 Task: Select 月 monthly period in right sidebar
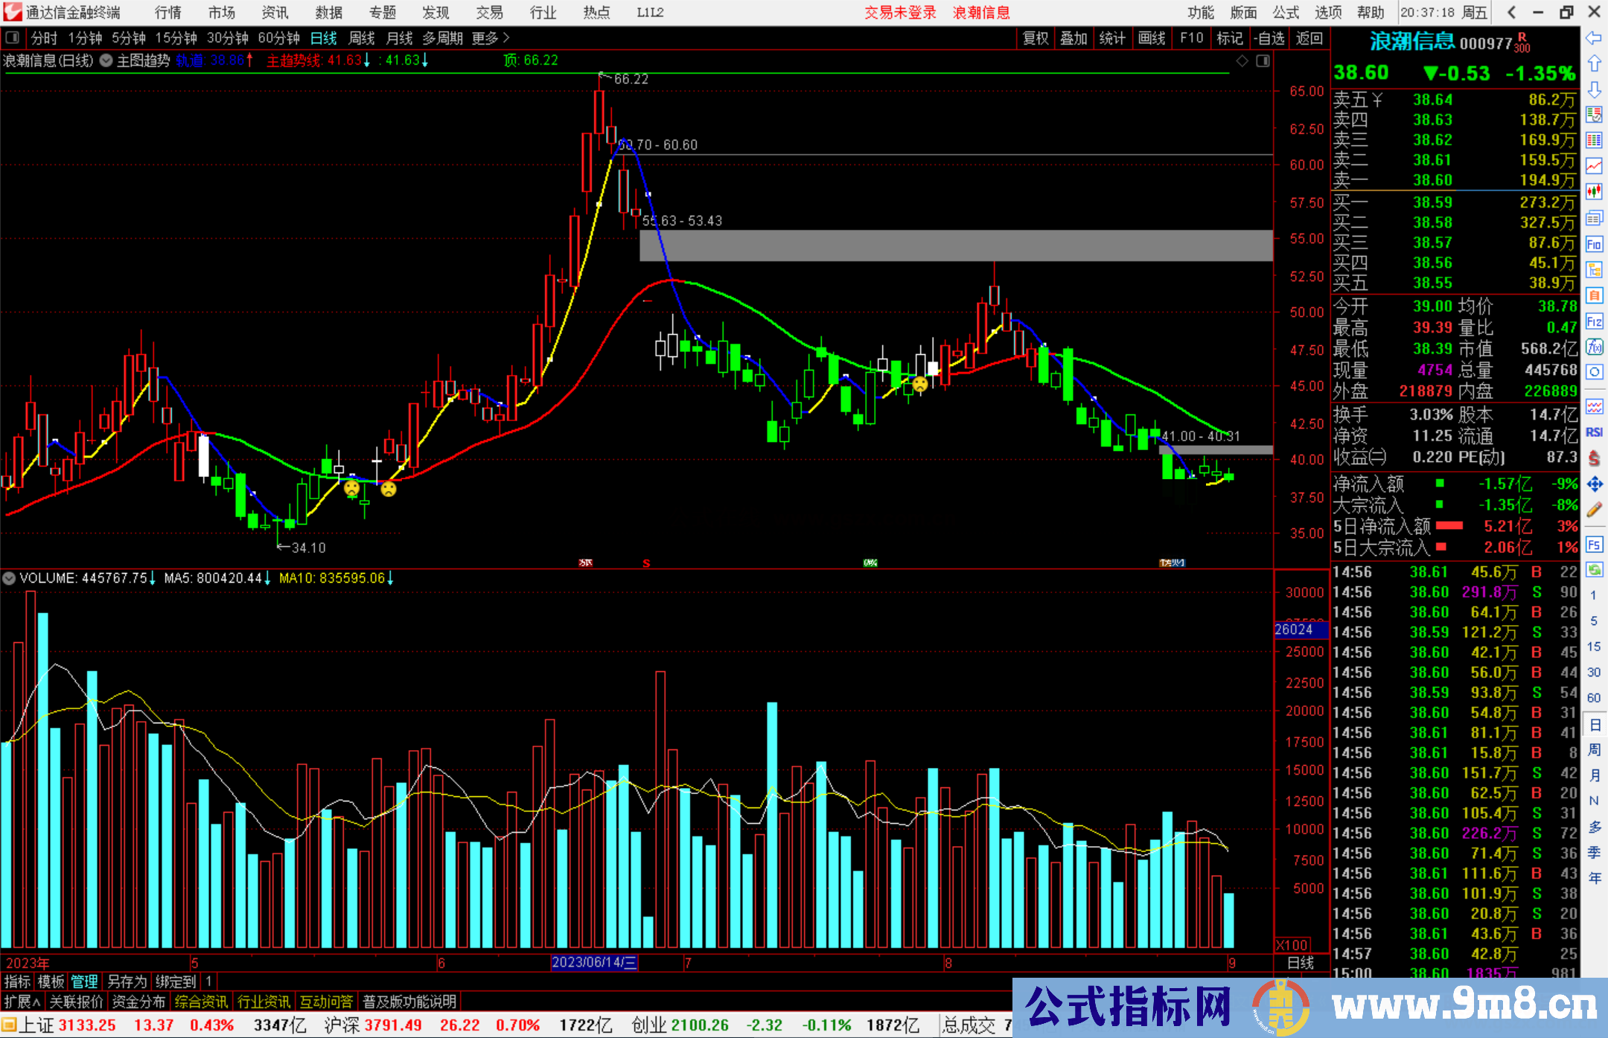click(1594, 775)
